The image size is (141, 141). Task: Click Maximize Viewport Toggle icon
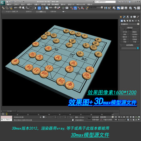(139, 120)
